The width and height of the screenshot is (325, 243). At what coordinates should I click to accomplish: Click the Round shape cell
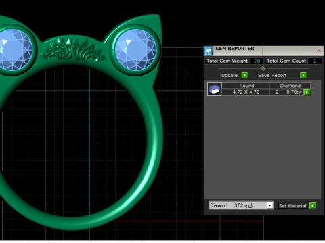click(246, 86)
